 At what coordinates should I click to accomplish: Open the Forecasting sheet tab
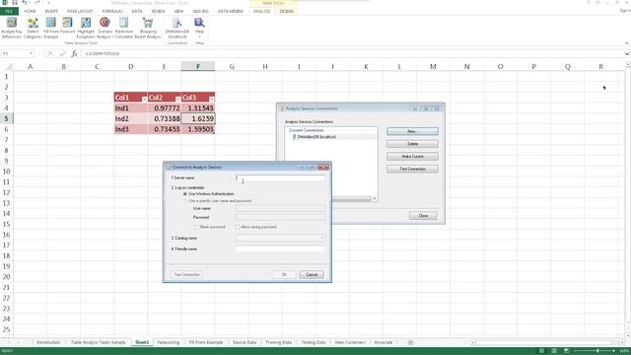click(168, 342)
